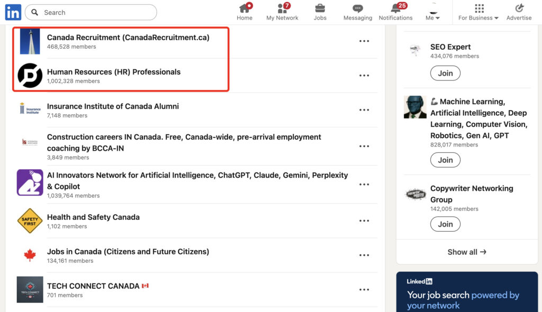Open Messaging
Viewport: 542px width, 312px height.
(358, 13)
